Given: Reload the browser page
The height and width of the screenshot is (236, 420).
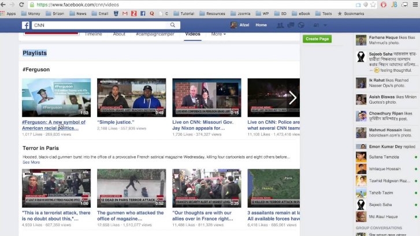Looking at the screenshot, I should click(22, 5).
